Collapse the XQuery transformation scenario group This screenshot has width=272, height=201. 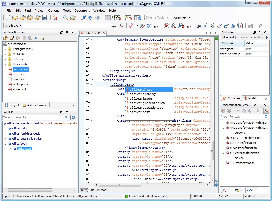pos(223,153)
